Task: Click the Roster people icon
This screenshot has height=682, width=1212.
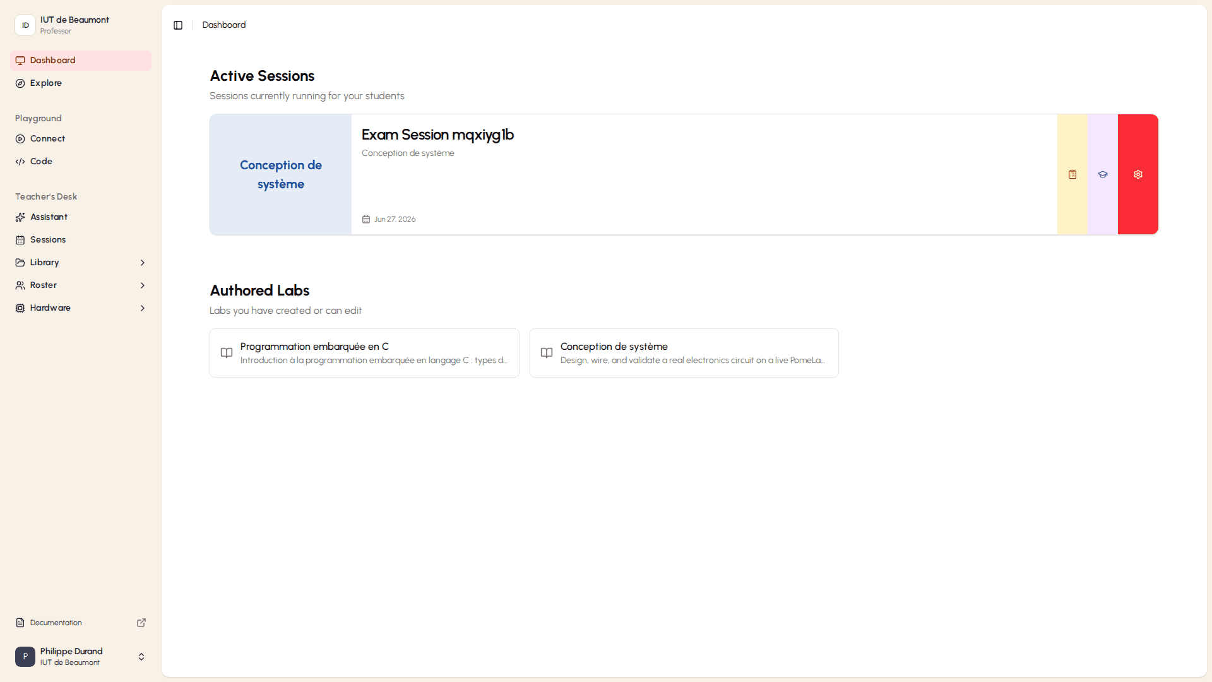Action: click(20, 285)
